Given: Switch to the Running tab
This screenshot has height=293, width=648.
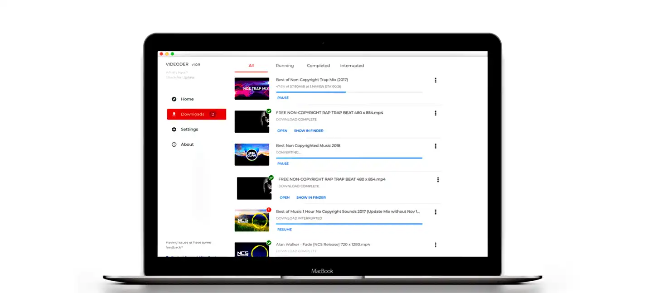Looking at the screenshot, I should [x=285, y=66].
